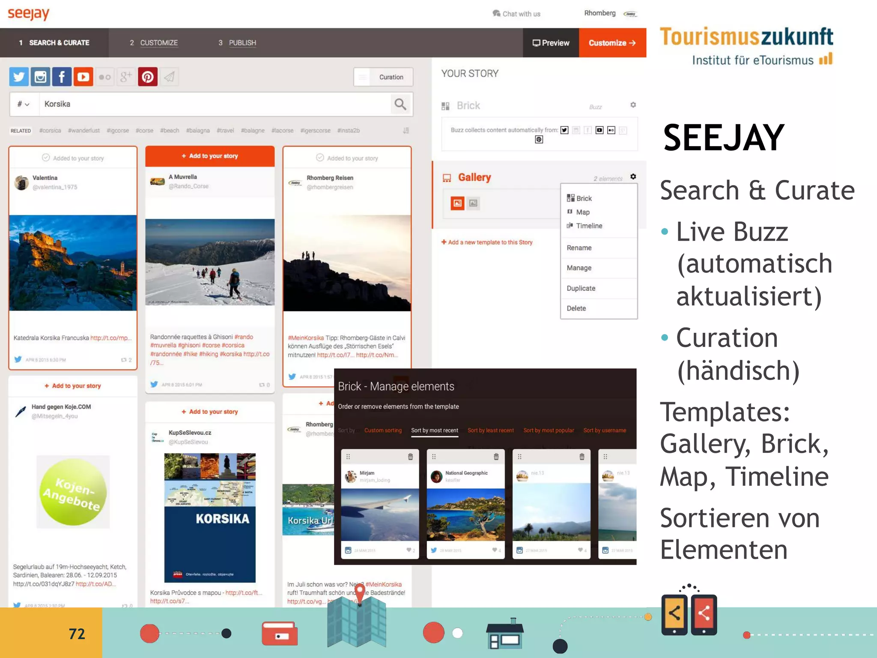Click the related hashtags sort icon

406,130
